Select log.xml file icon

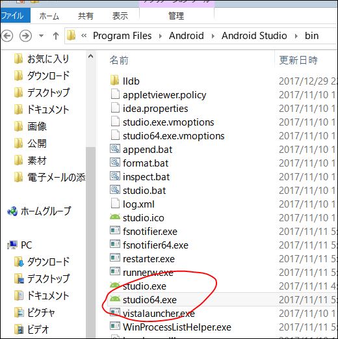pos(115,204)
